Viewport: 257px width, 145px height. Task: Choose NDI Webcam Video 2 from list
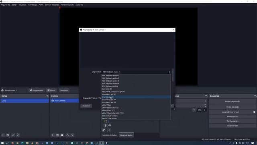(x=136, y=78)
